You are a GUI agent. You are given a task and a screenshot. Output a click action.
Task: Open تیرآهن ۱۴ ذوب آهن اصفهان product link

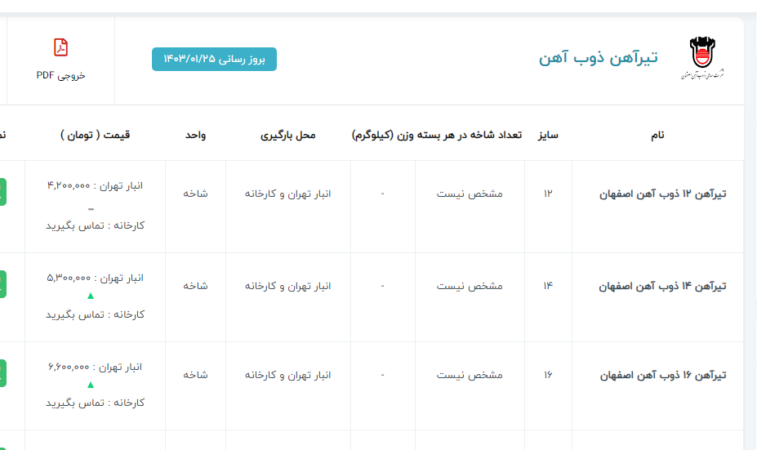coord(663,287)
